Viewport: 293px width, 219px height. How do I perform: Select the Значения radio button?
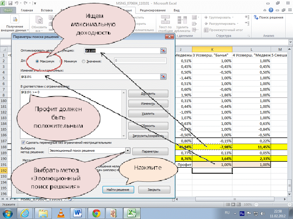pyautogui.click(x=84, y=61)
